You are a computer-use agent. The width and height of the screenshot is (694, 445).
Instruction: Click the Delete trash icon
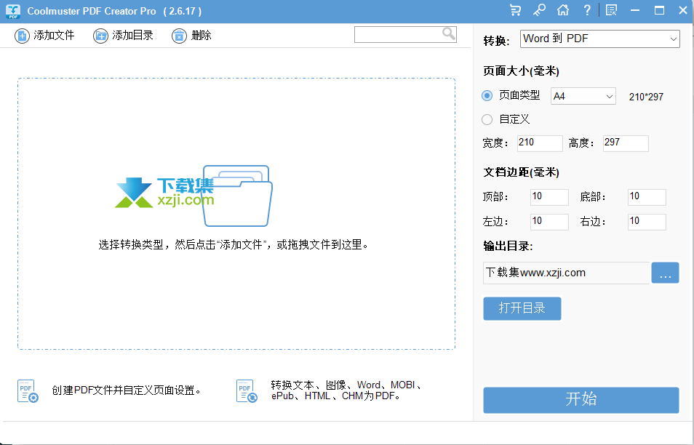[x=179, y=36]
